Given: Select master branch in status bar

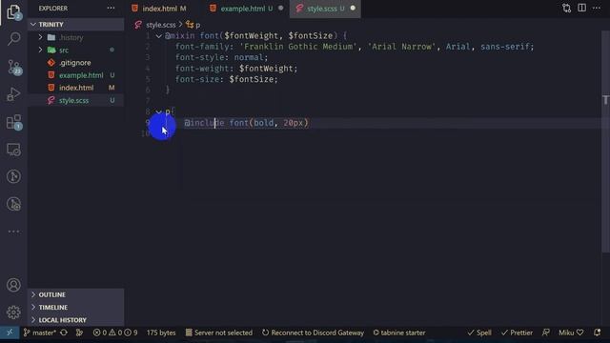Looking at the screenshot, I should click(x=39, y=333).
